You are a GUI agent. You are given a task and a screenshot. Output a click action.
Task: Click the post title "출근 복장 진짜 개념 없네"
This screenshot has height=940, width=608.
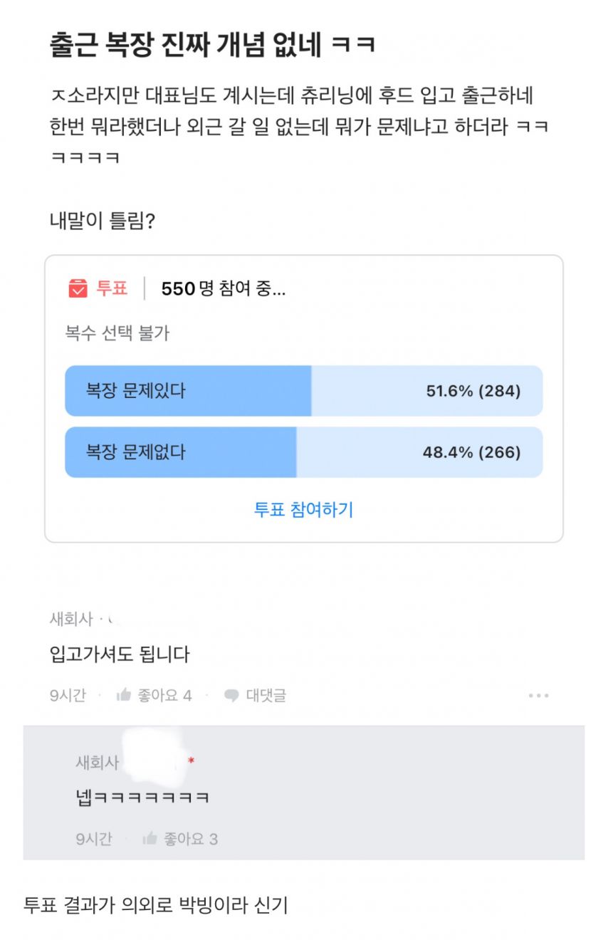click(212, 45)
